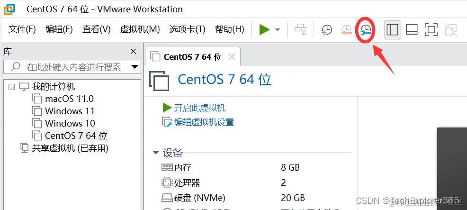Open the 编辑(E) menu
The width and height of the screenshot is (467, 210).
click(59, 29)
